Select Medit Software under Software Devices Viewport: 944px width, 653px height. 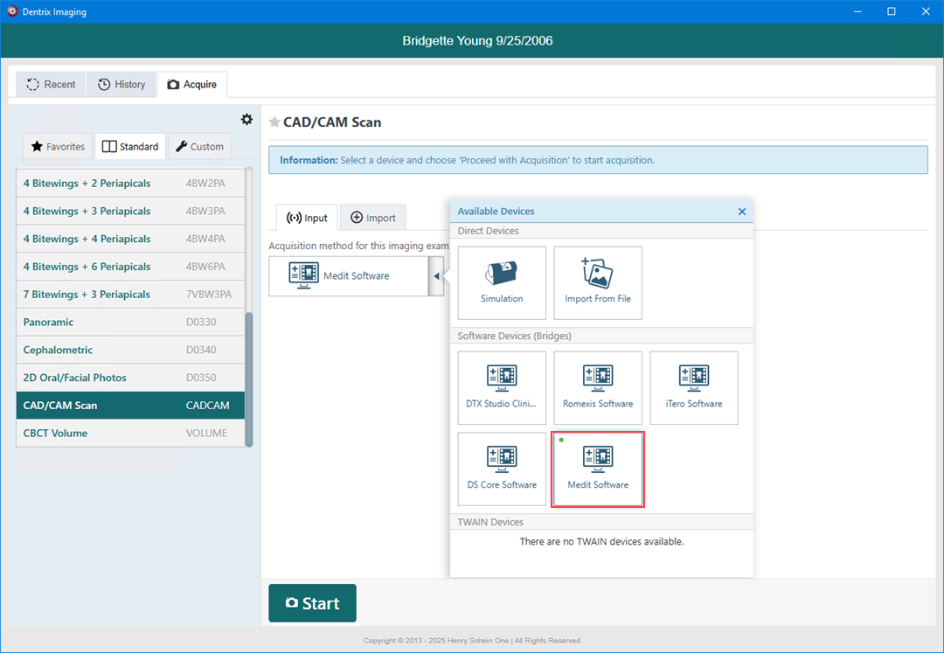[x=598, y=469]
